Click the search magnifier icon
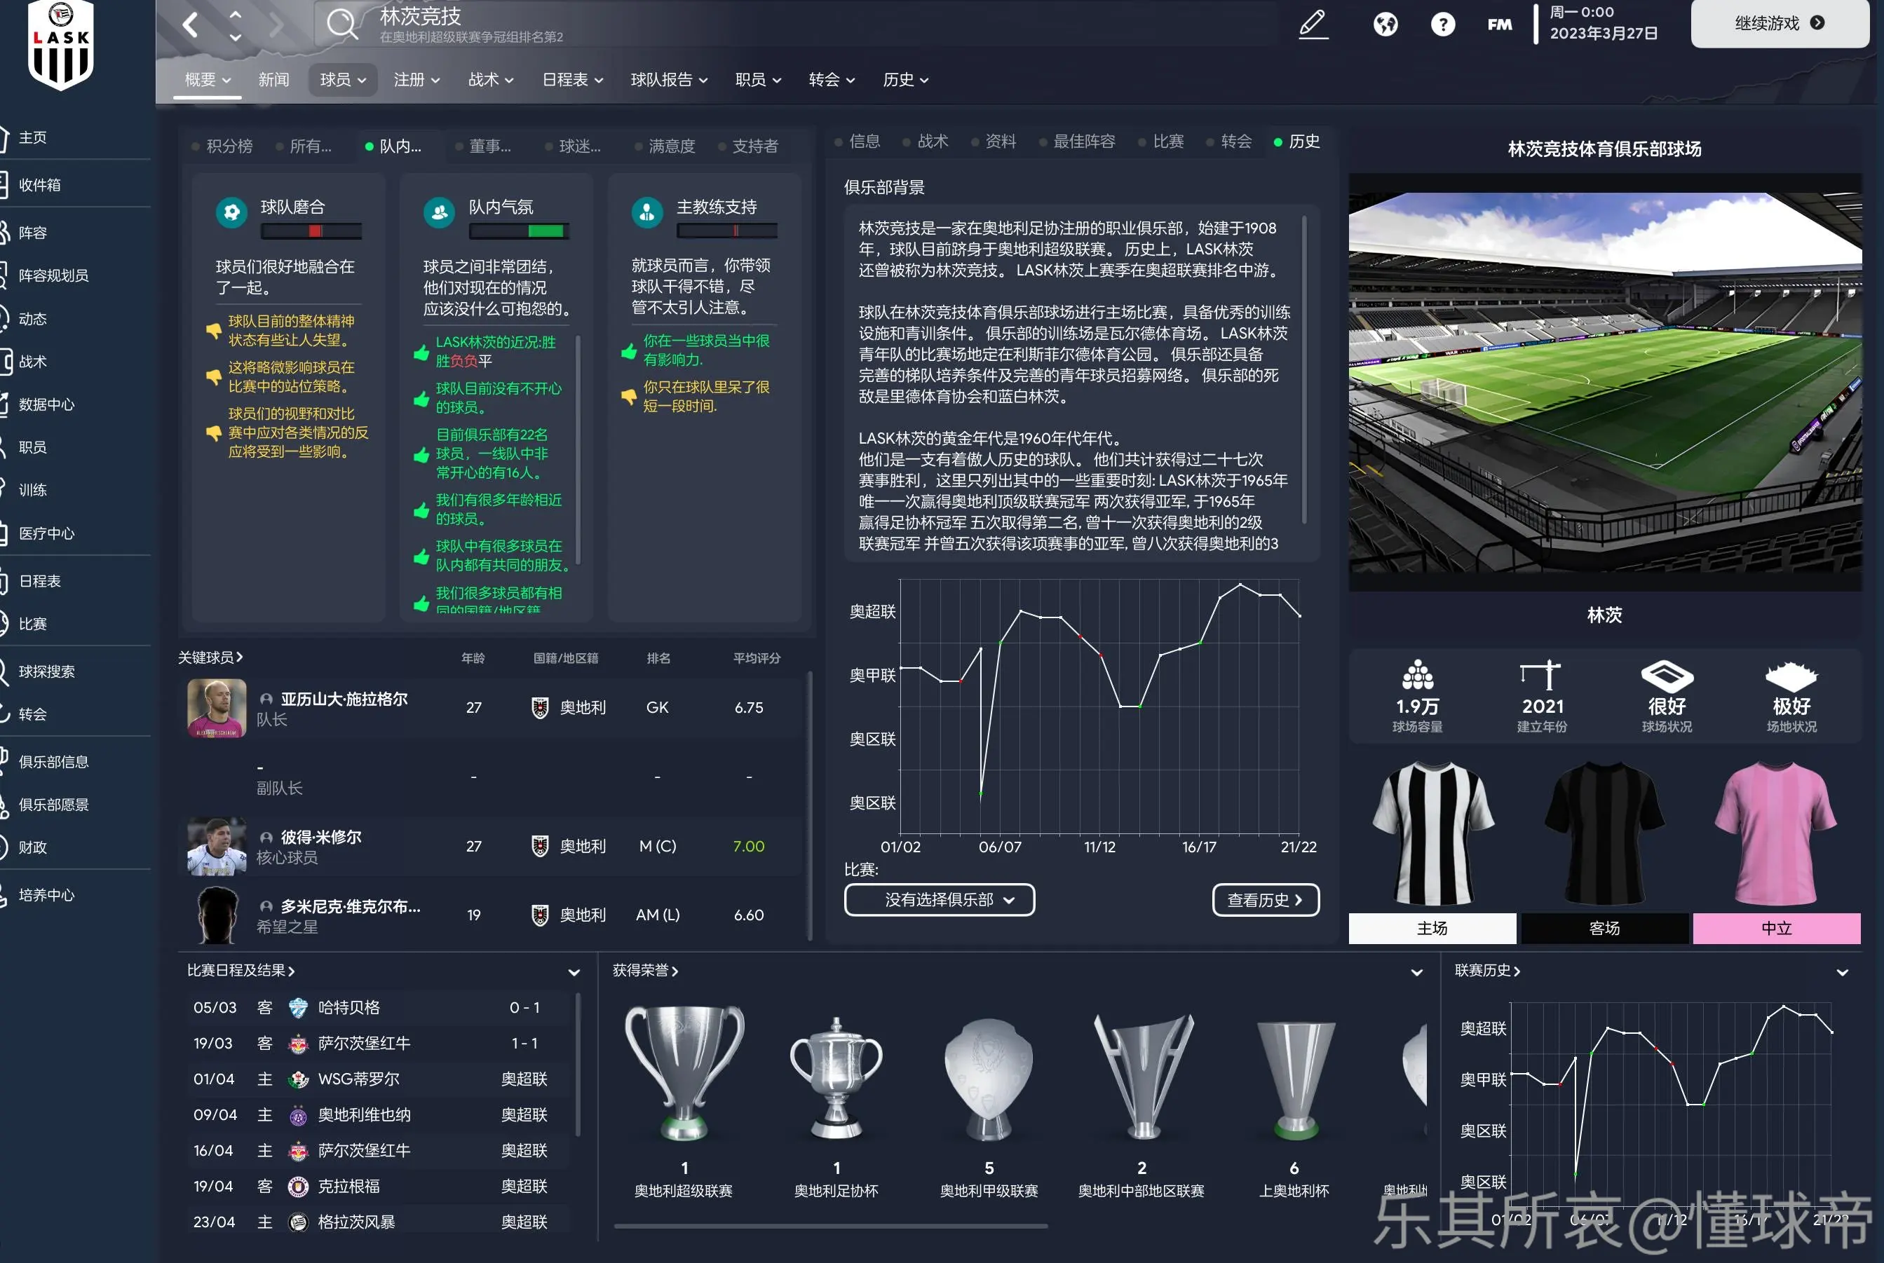This screenshot has width=1884, height=1263. [341, 24]
